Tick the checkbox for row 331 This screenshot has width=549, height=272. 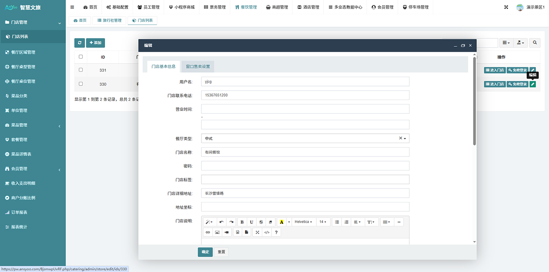coord(81,70)
